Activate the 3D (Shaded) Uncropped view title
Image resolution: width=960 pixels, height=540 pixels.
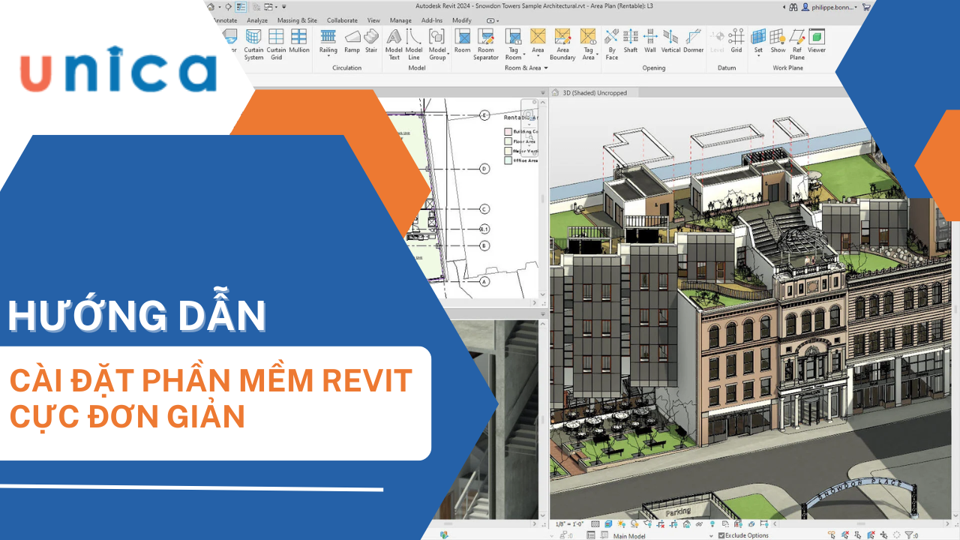click(594, 93)
